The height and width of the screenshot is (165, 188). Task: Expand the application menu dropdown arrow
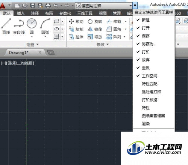tap(9, 5)
